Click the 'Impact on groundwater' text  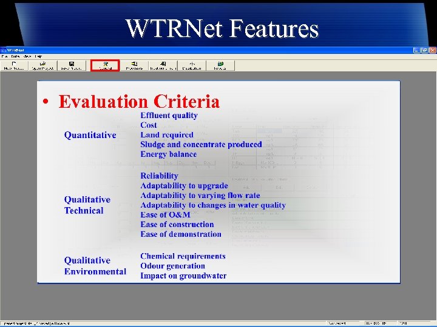(183, 276)
